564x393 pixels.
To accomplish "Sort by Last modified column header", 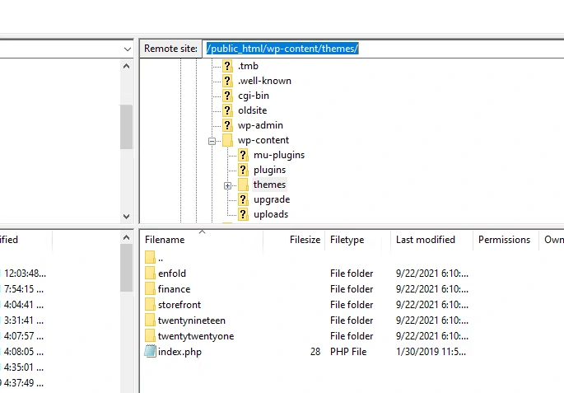I will click(425, 240).
